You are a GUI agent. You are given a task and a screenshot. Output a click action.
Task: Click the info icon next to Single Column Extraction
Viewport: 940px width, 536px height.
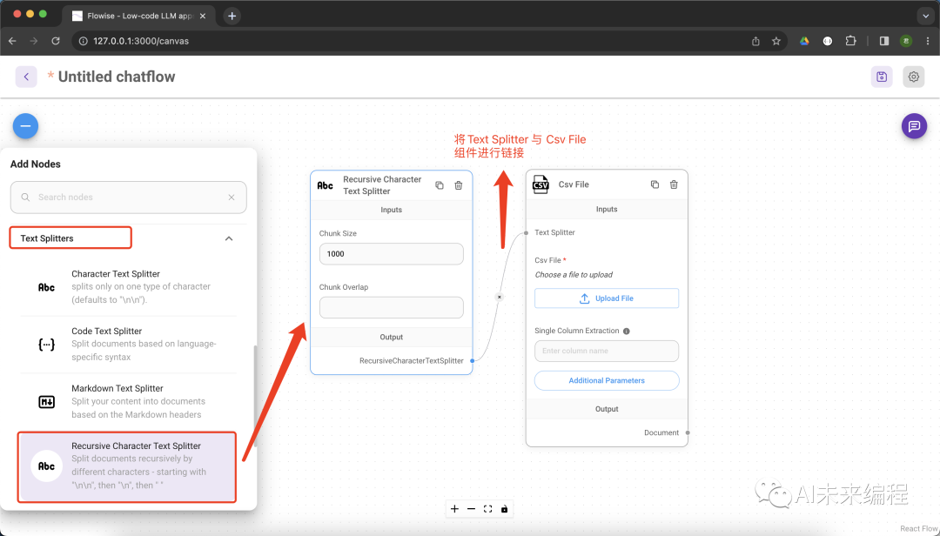[627, 331]
